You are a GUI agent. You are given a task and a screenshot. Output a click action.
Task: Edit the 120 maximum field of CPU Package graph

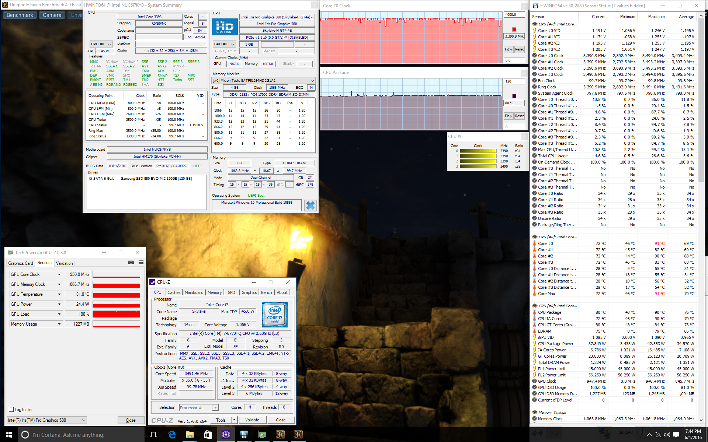coord(514,81)
